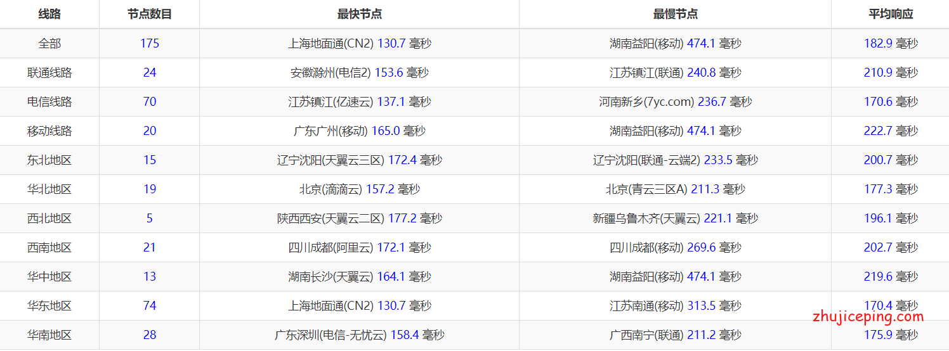Click node count 74 for 华东地区
This screenshot has height=351, width=949.
[150, 306]
